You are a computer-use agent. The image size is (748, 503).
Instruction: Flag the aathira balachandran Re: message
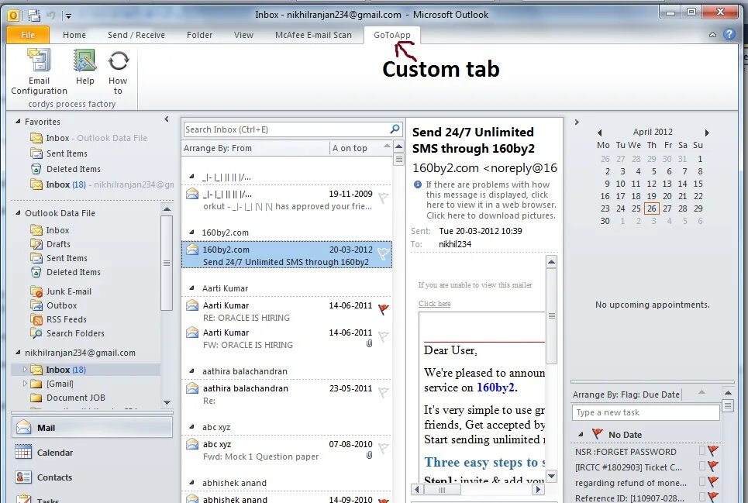click(x=384, y=392)
